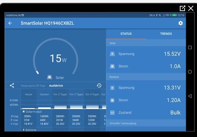
Task: Click the solar current value 1.0A
Action: 175,66
